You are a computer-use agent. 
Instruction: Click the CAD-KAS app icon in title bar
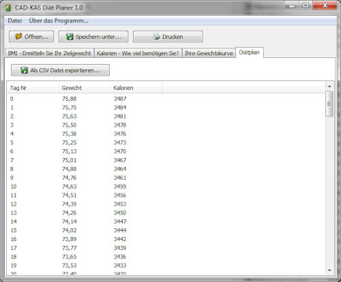8,7
